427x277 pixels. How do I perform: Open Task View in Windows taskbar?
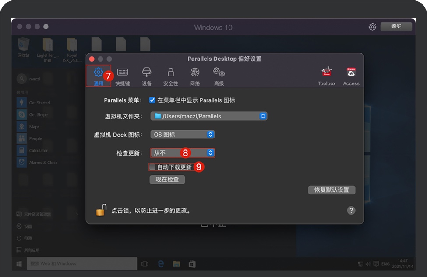tap(145, 264)
